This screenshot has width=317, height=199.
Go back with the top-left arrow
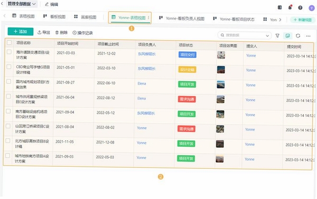pos(2,4)
